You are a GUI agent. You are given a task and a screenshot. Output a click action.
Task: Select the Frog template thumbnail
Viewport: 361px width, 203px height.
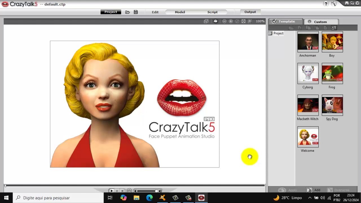pyautogui.click(x=332, y=73)
